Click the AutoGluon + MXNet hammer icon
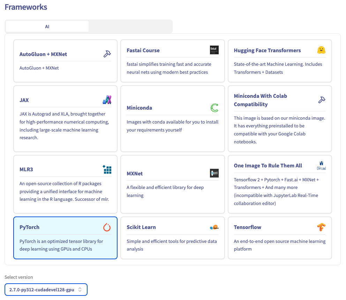Screen dimensions: 346x300 [107, 54]
